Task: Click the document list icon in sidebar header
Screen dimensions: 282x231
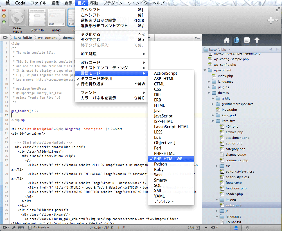Action: coord(247,40)
